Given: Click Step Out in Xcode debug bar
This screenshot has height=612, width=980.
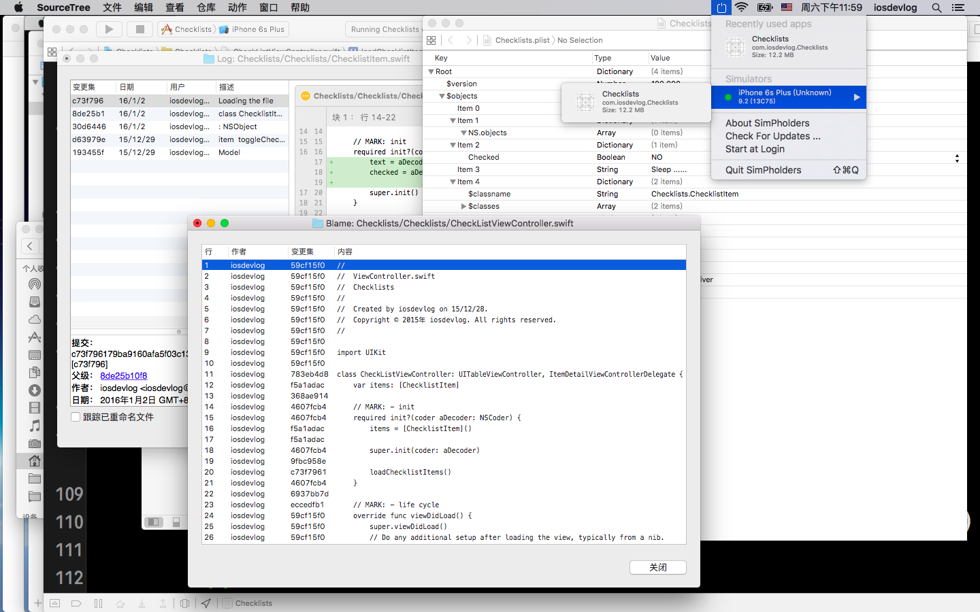Looking at the screenshot, I should pos(163,603).
